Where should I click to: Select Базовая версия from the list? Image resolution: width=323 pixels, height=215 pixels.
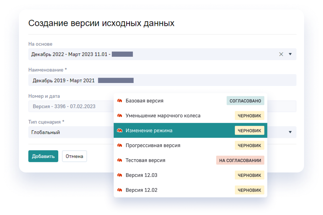click(x=190, y=101)
